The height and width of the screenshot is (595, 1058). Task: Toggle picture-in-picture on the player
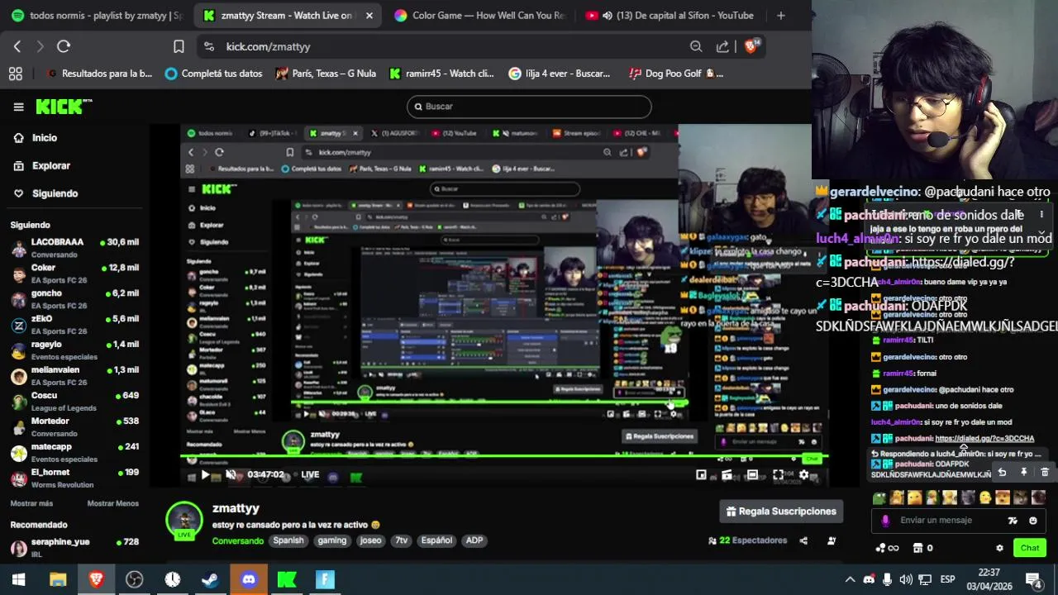point(701,475)
